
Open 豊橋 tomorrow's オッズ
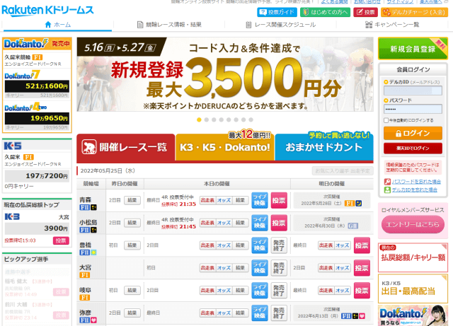coord(343,245)
